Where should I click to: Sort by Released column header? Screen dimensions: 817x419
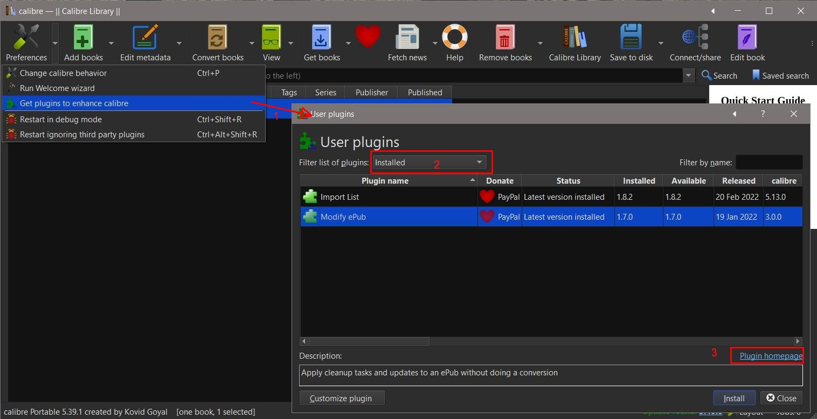tap(738, 180)
